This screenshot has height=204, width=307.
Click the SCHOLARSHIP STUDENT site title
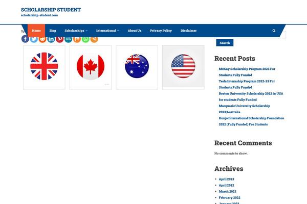tap(51, 10)
